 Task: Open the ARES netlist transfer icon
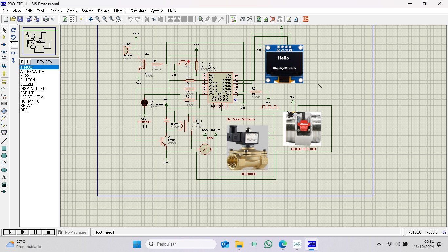pyautogui.click(x=306, y=19)
